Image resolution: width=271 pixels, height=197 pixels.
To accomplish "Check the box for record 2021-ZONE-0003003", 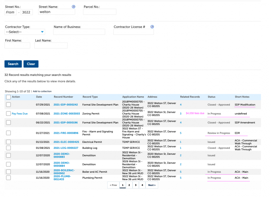I will click(x=8, y=114).
